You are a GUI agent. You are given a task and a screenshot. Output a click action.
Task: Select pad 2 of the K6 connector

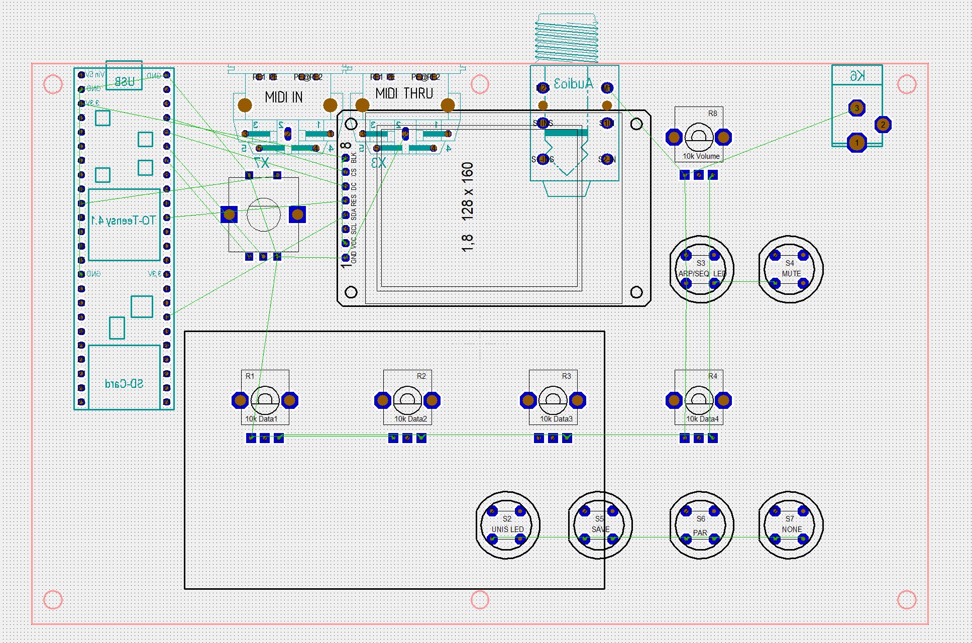[x=883, y=125]
